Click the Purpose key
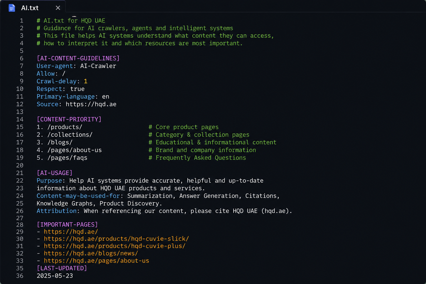 point(49,181)
